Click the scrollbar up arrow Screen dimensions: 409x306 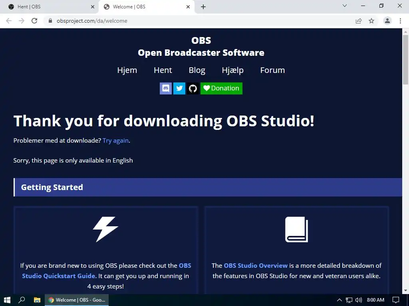[405, 32]
